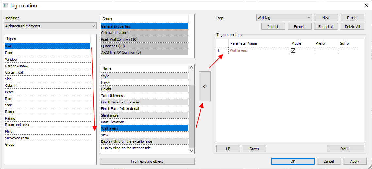Select Total thickness parameter
372x169 pixels.
[144, 96]
